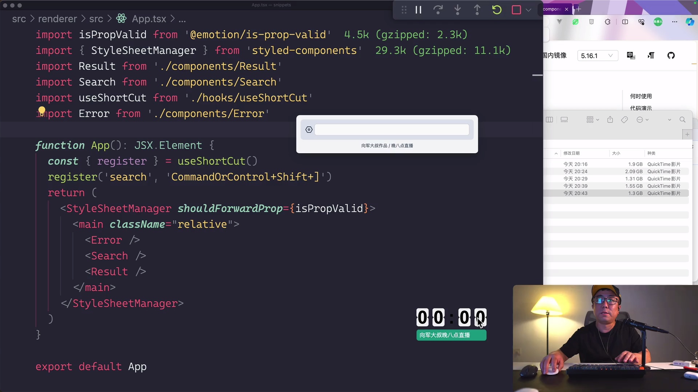Screen dimensions: 698x392
Task: Open the GitHub icon on the webpage
Action: click(671, 56)
